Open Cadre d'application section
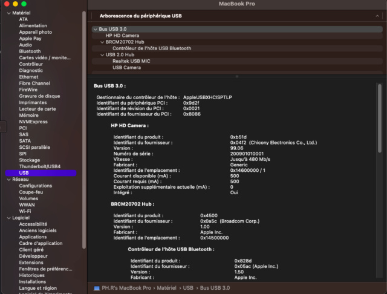The width and height of the screenshot is (387, 294). [x=41, y=244]
